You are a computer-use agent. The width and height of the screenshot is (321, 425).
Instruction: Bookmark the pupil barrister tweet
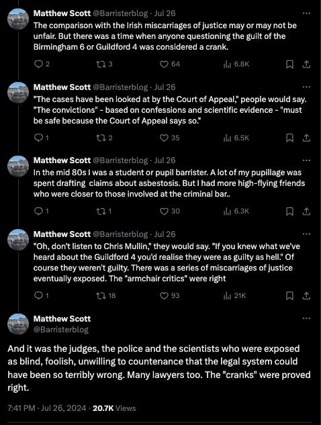click(289, 211)
